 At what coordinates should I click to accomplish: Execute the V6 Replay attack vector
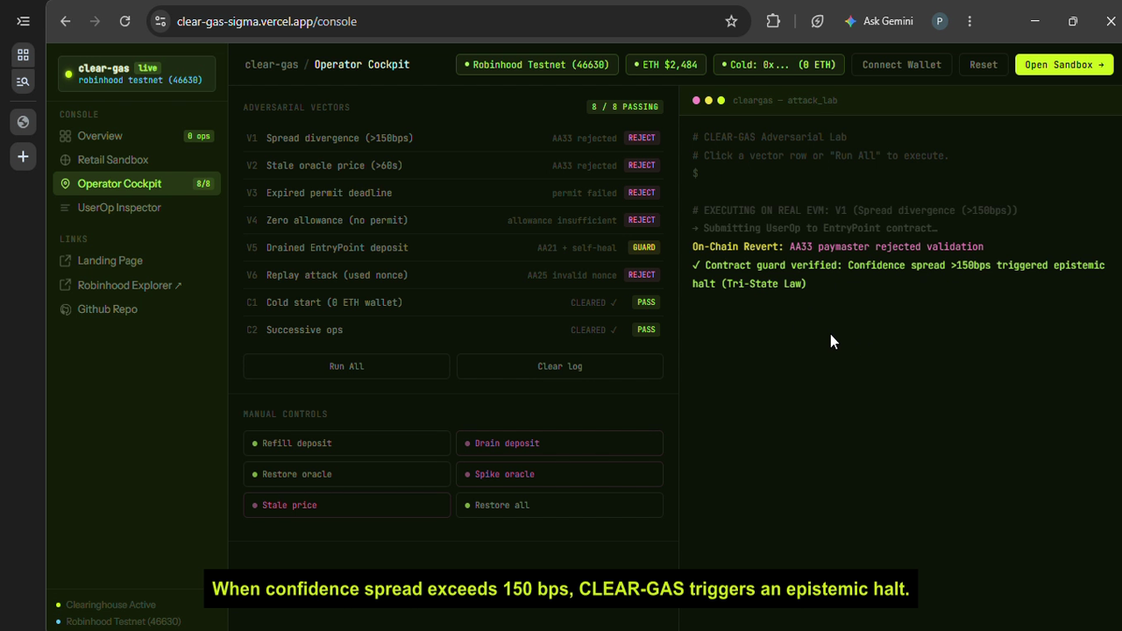pos(452,275)
